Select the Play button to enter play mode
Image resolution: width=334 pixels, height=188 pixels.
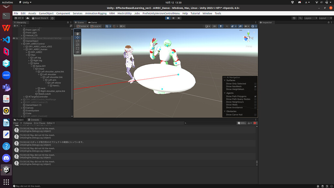point(168,18)
